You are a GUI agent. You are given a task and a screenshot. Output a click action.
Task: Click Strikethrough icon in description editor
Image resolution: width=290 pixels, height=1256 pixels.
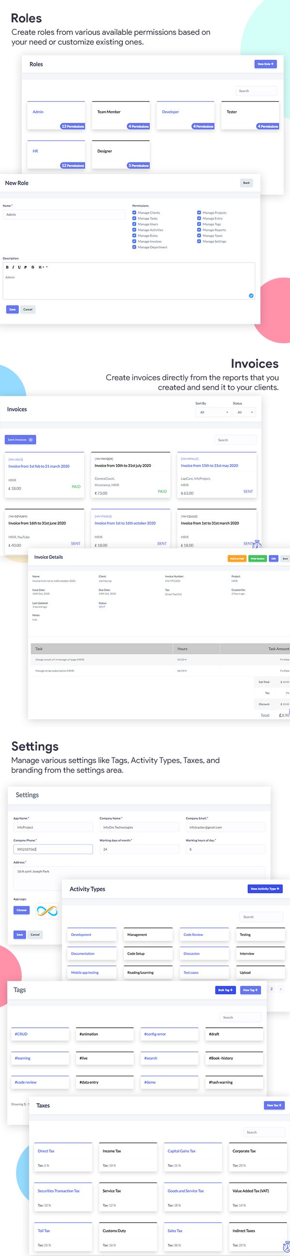coord(33,267)
